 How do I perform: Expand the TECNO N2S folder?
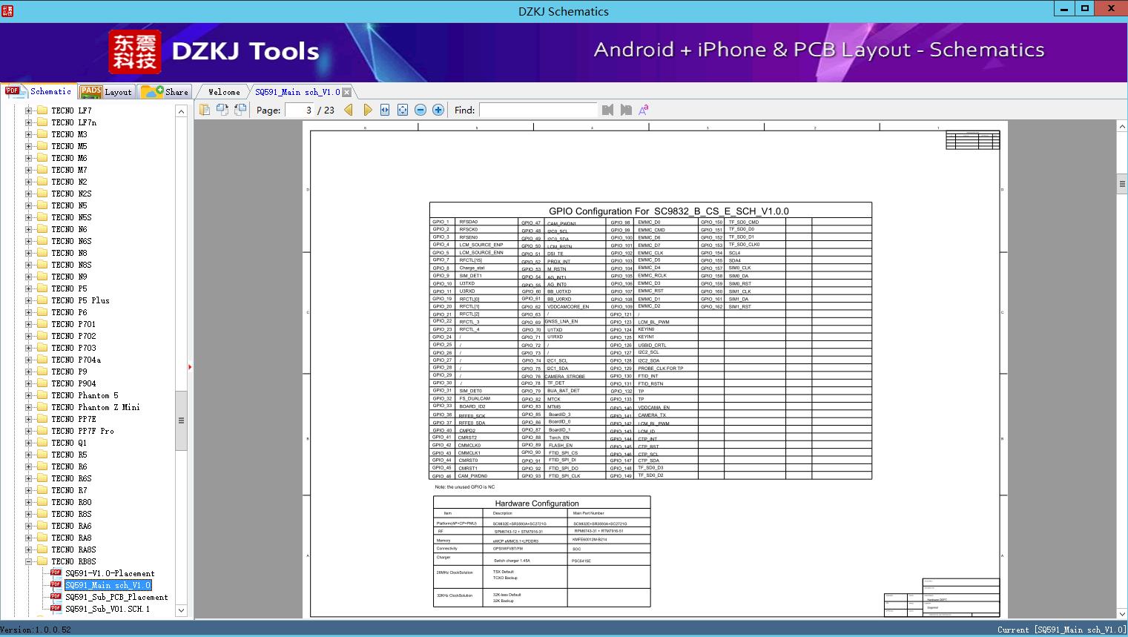point(28,194)
